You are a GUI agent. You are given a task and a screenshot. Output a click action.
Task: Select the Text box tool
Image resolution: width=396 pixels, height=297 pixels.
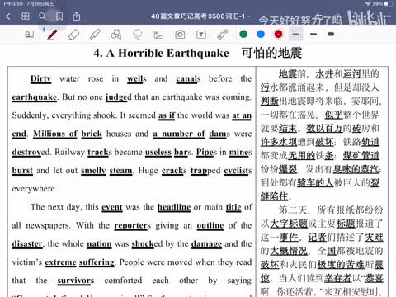201,35
